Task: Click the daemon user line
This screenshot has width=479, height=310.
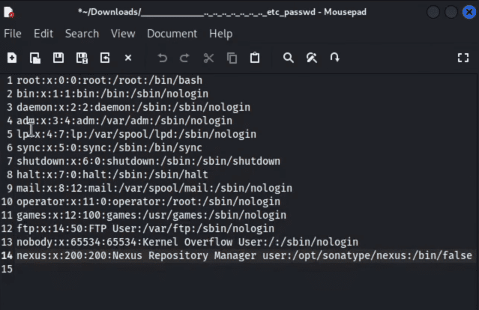Action: tap(133, 107)
